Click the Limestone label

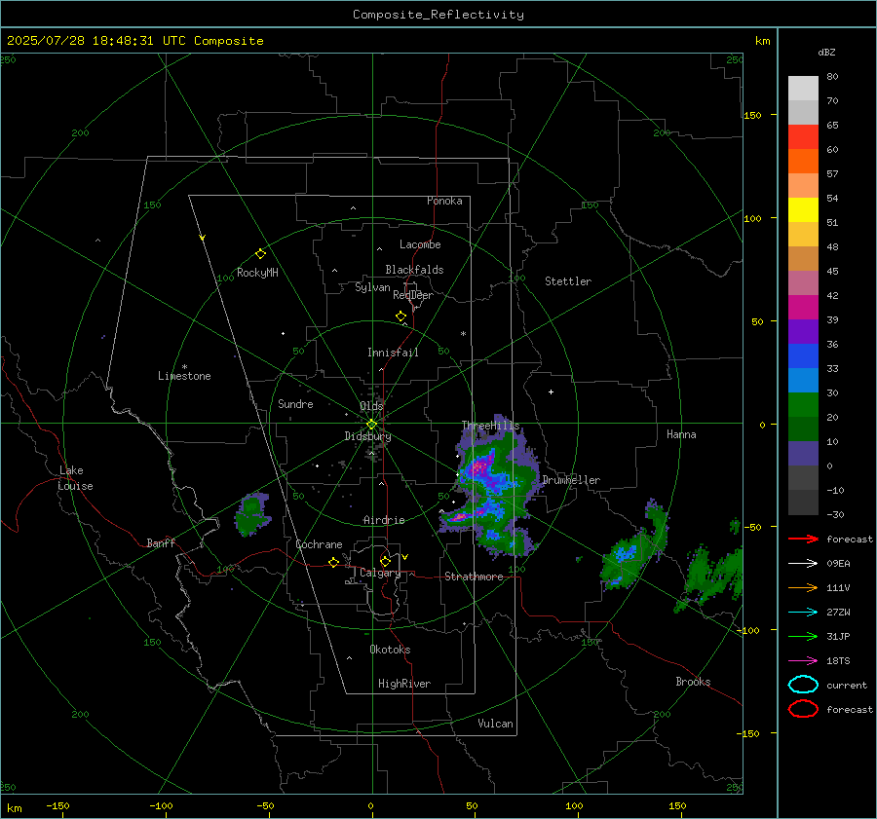pyautogui.click(x=184, y=376)
